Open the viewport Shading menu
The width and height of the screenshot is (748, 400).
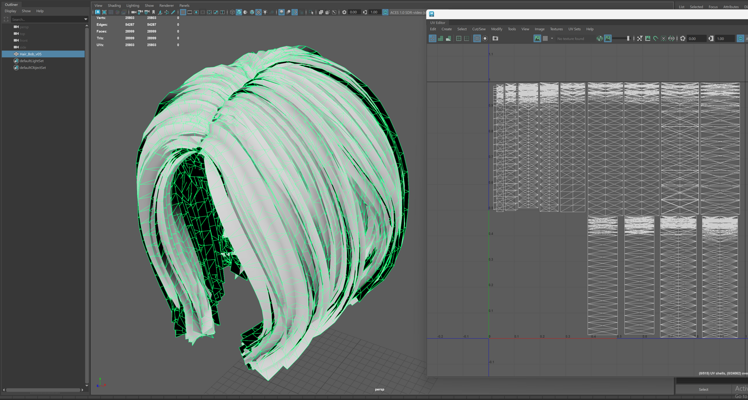click(x=114, y=5)
